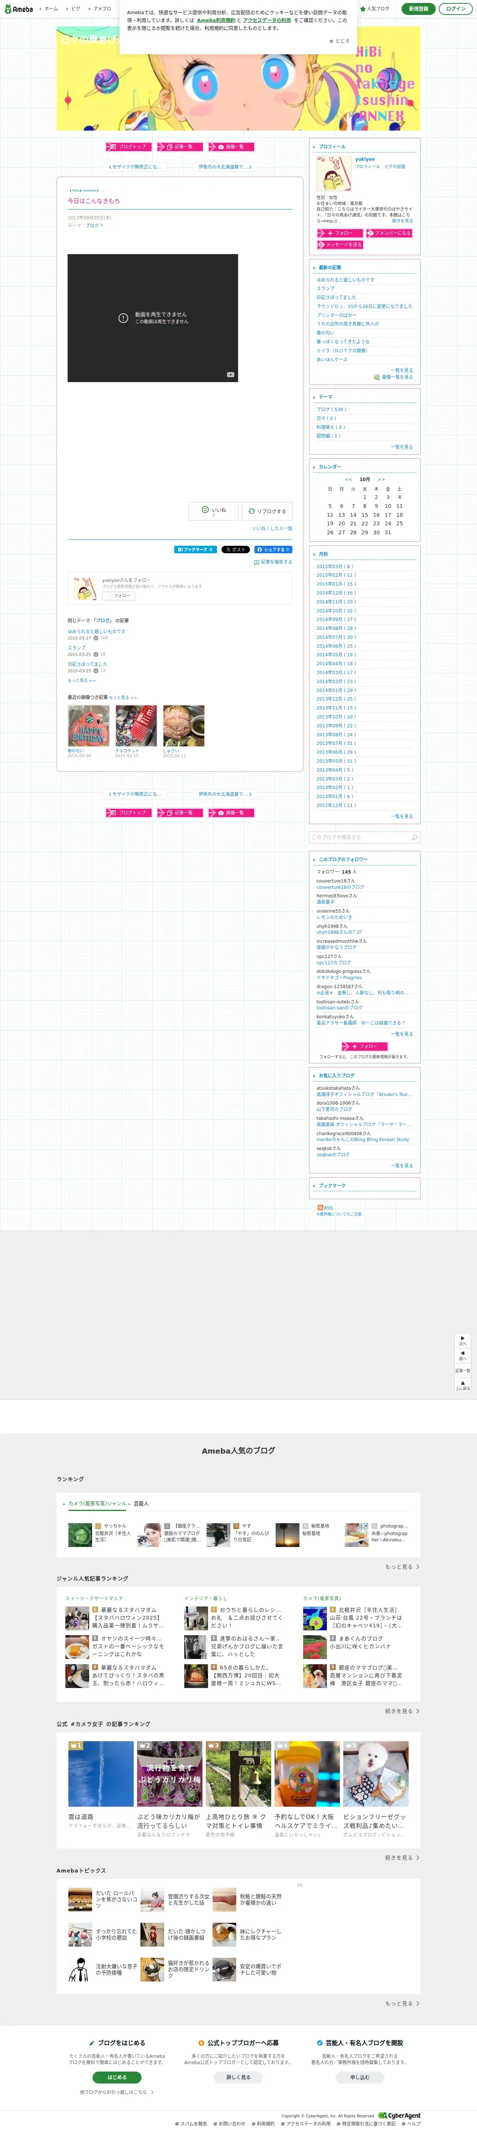Open the 春のにい HAPPY BIRTHDAY thumbnail
The image size is (477, 2130).
pyautogui.click(x=88, y=726)
